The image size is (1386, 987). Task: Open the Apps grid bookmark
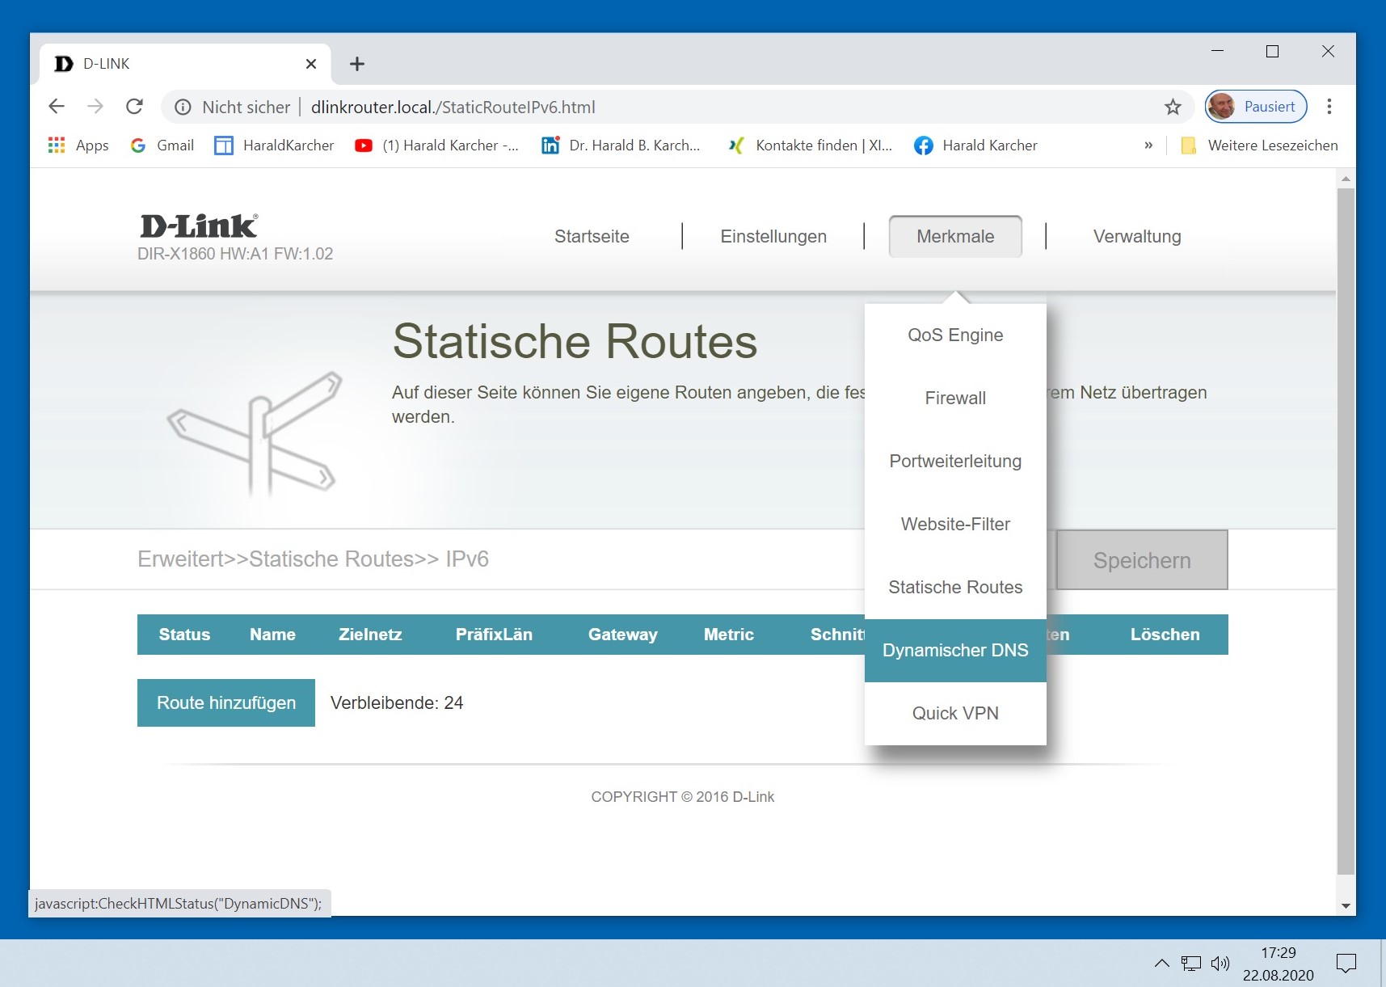coord(78,146)
